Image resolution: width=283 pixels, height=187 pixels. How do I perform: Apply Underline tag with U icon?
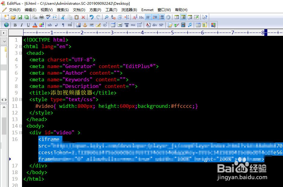(28, 25)
